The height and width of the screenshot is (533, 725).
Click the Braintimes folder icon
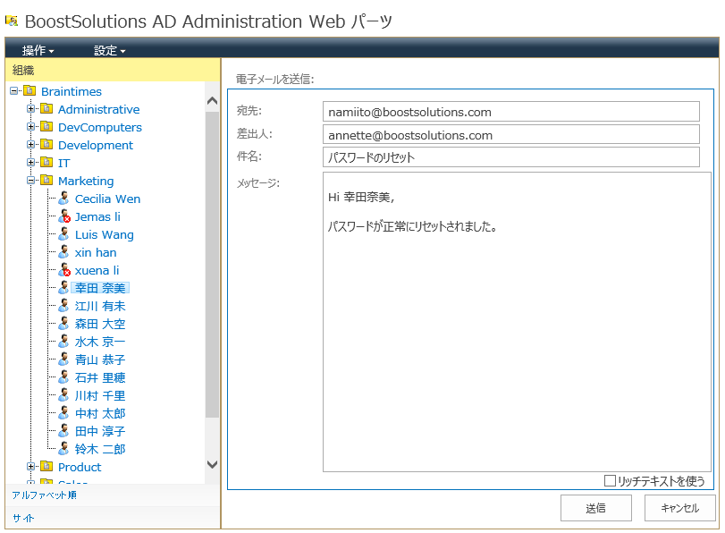click(30, 90)
